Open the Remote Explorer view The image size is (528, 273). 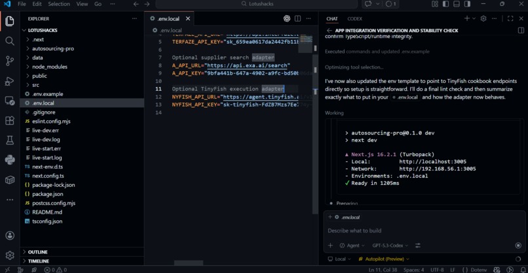(10, 101)
